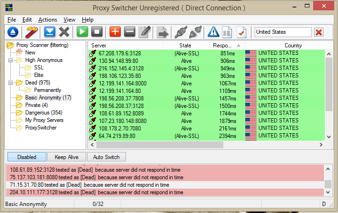Sort by the Server column header
The width and height of the screenshot is (338, 213).
coord(125,46)
